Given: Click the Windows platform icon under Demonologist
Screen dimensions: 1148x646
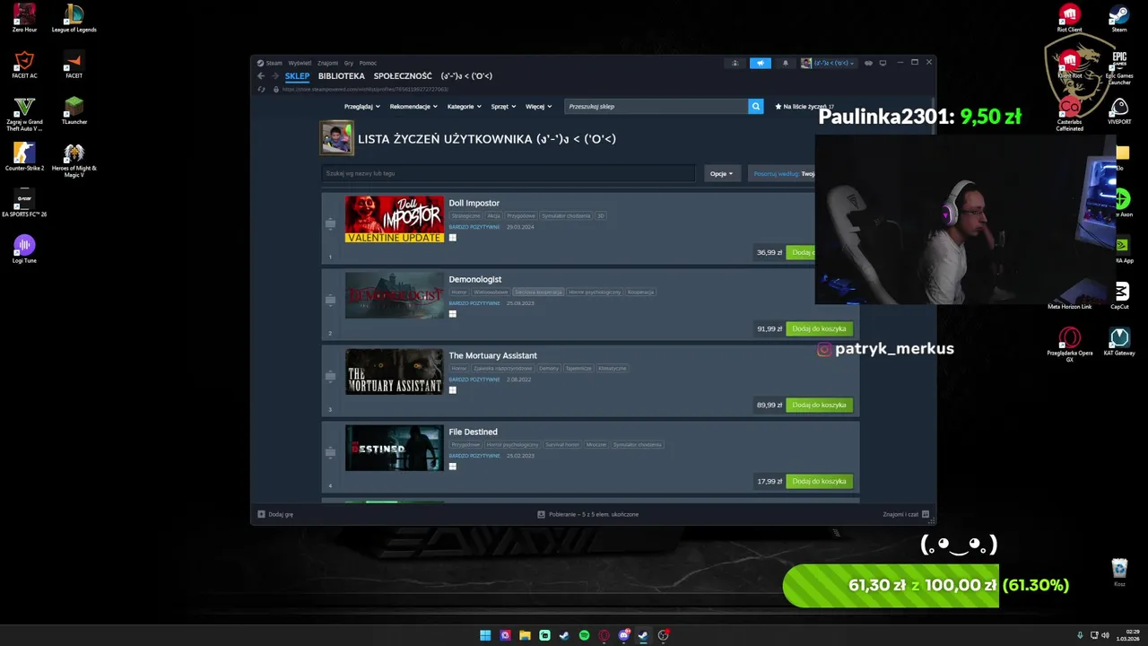Looking at the screenshot, I should pos(453,314).
